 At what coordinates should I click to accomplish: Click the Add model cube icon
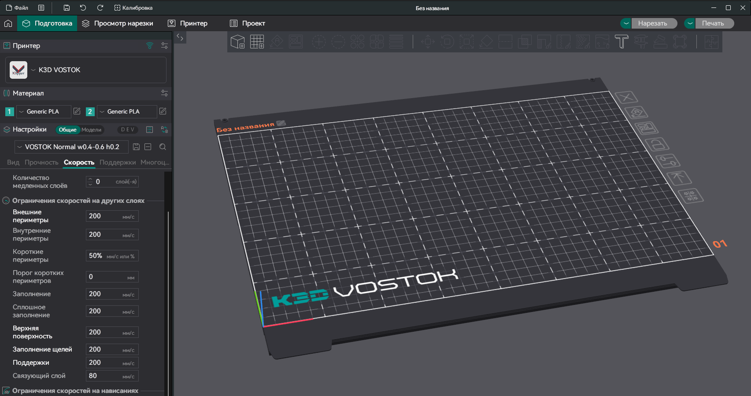tap(237, 42)
